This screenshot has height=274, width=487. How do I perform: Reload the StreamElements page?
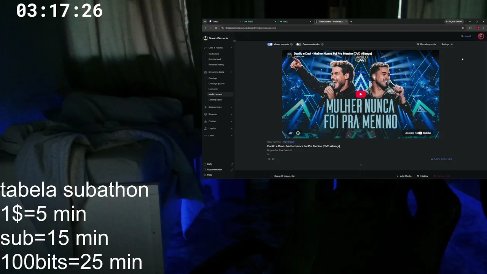(x=216, y=28)
